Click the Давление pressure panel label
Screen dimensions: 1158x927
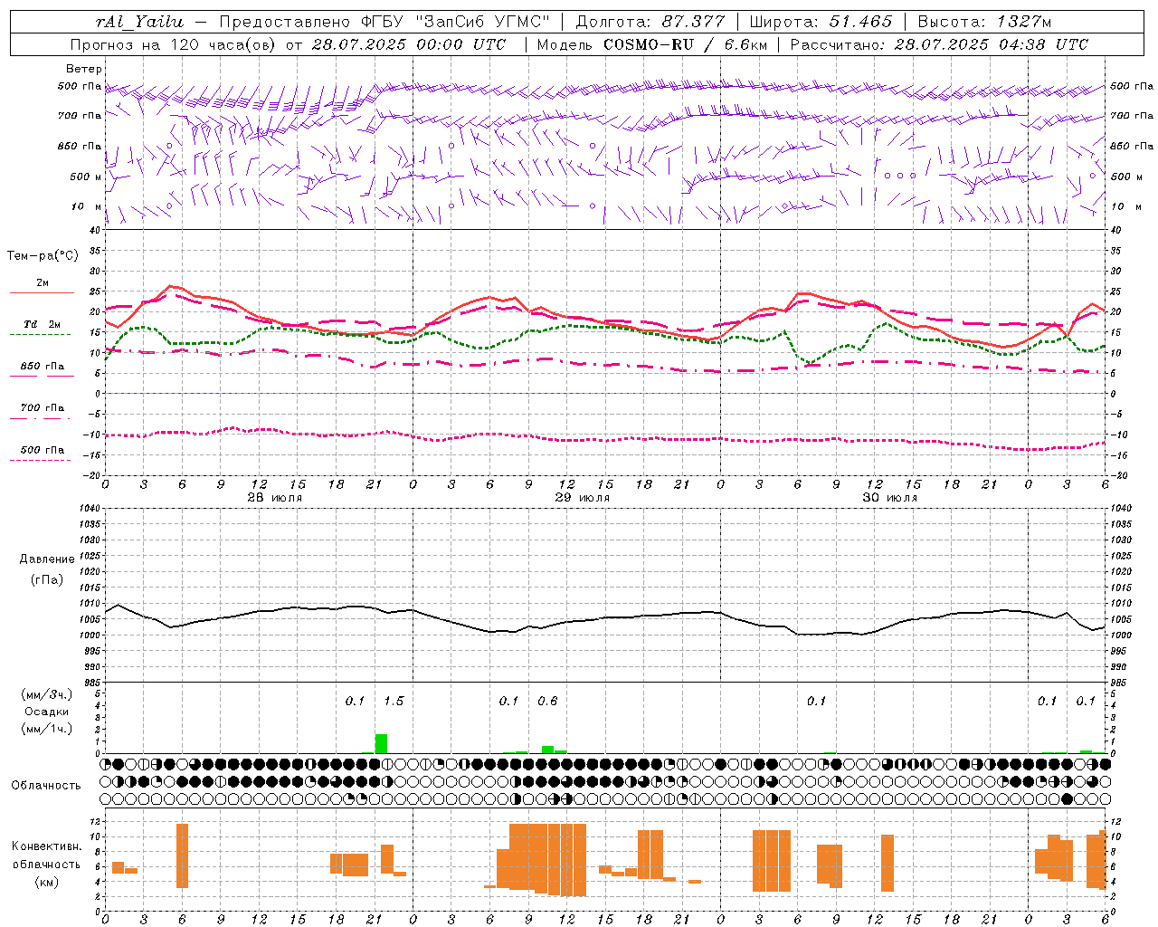(x=47, y=559)
